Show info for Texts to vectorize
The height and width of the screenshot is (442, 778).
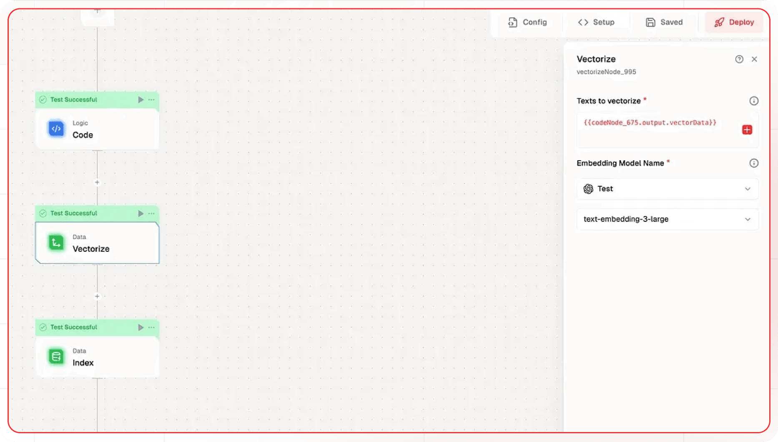tap(754, 101)
